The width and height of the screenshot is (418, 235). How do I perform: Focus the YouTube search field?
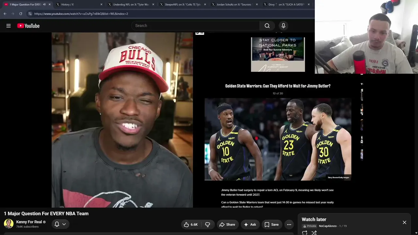[x=195, y=26]
